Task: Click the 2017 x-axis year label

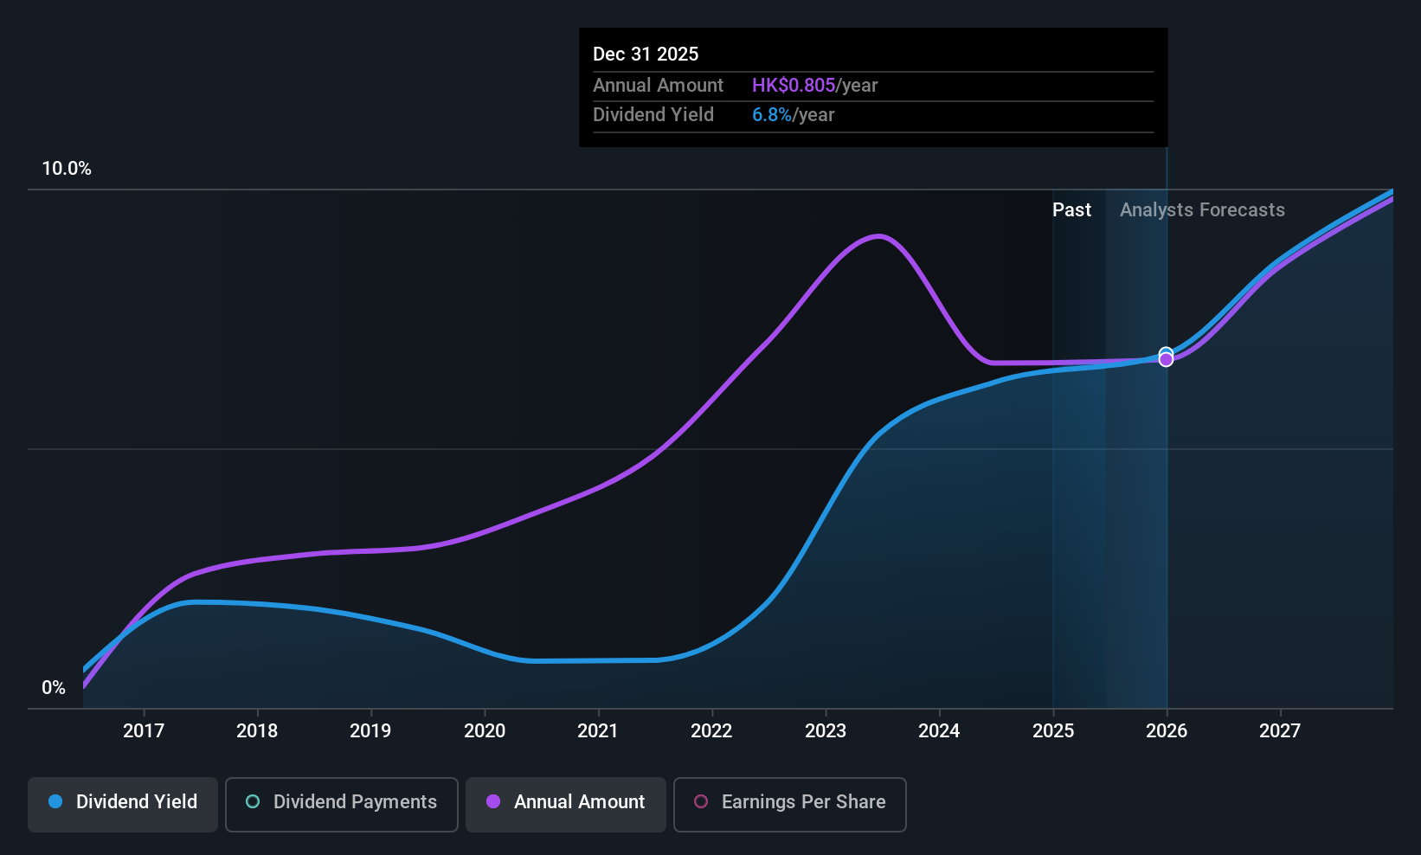Action: tap(144, 730)
